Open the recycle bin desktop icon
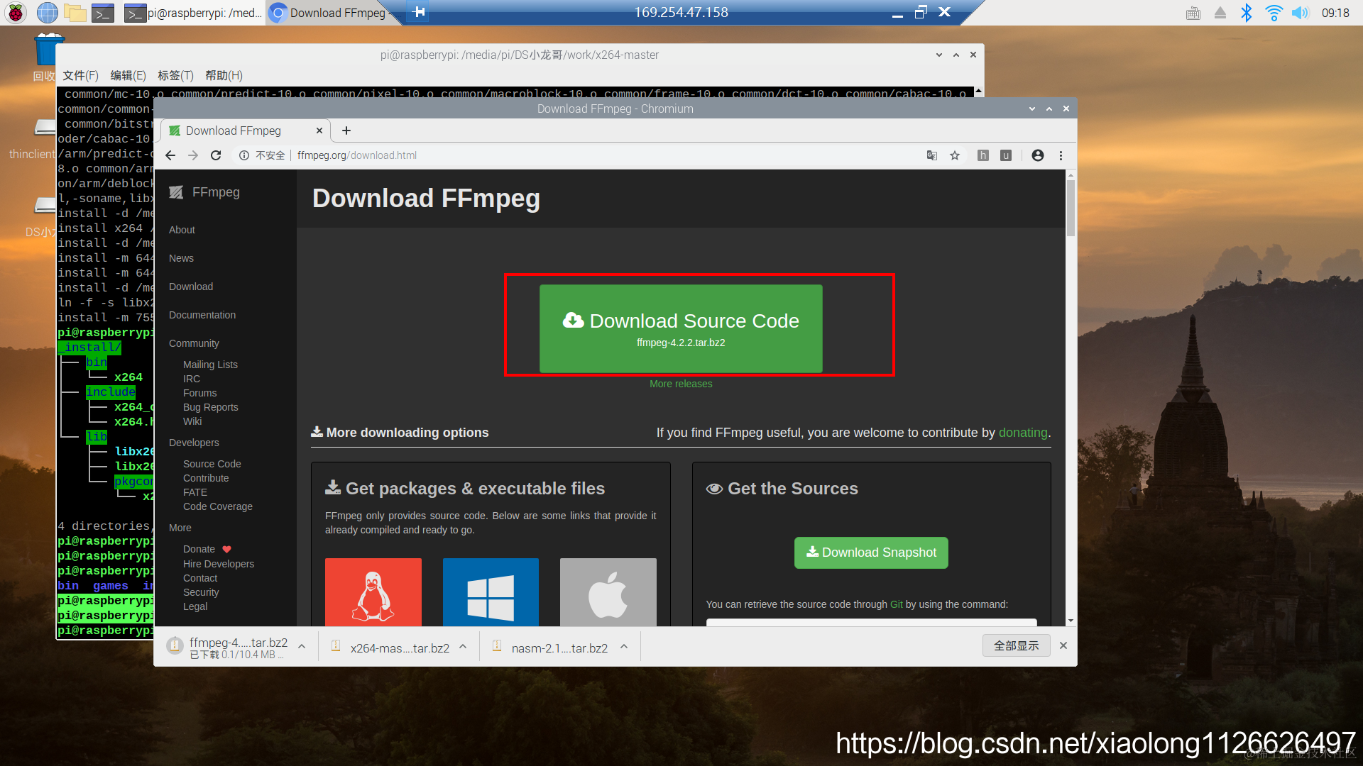 [48, 51]
